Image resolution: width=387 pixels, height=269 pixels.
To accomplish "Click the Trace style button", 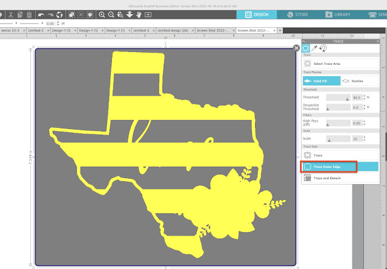I will pos(340,155).
